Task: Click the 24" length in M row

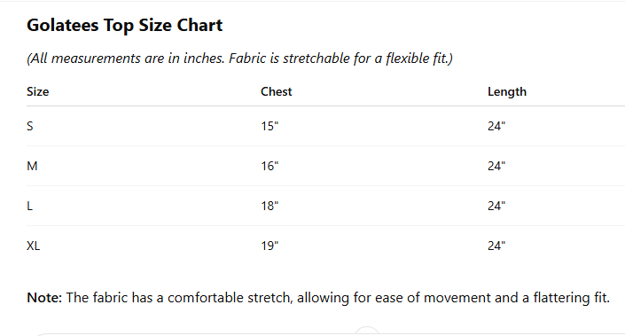Action: 496,166
